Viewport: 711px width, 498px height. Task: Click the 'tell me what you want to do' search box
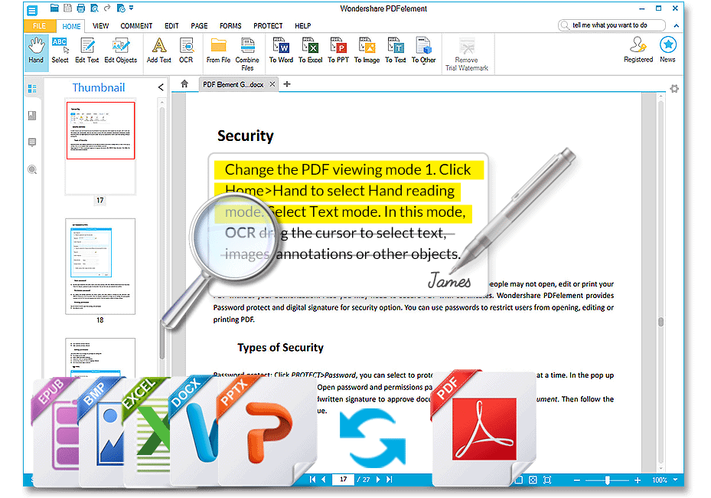[x=612, y=25]
